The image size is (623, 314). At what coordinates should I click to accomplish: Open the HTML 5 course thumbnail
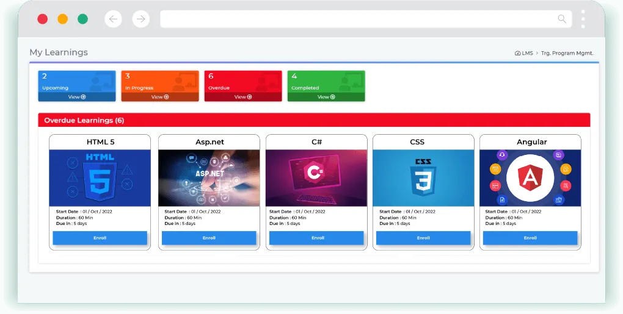(x=100, y=178)
